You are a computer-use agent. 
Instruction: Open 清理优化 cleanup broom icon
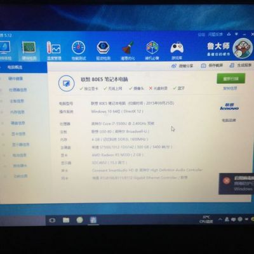(x=128, y=48)
